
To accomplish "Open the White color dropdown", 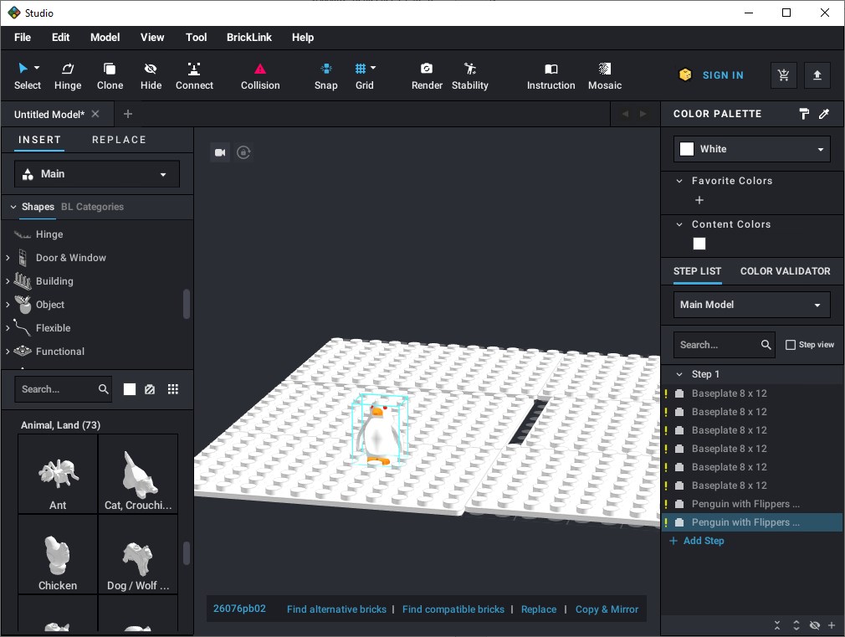I will [x=751, y=149].
